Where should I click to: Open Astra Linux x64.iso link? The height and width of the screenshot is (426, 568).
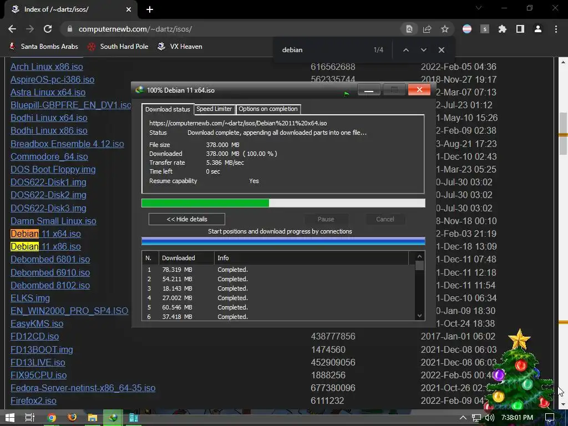click(48, 93)
